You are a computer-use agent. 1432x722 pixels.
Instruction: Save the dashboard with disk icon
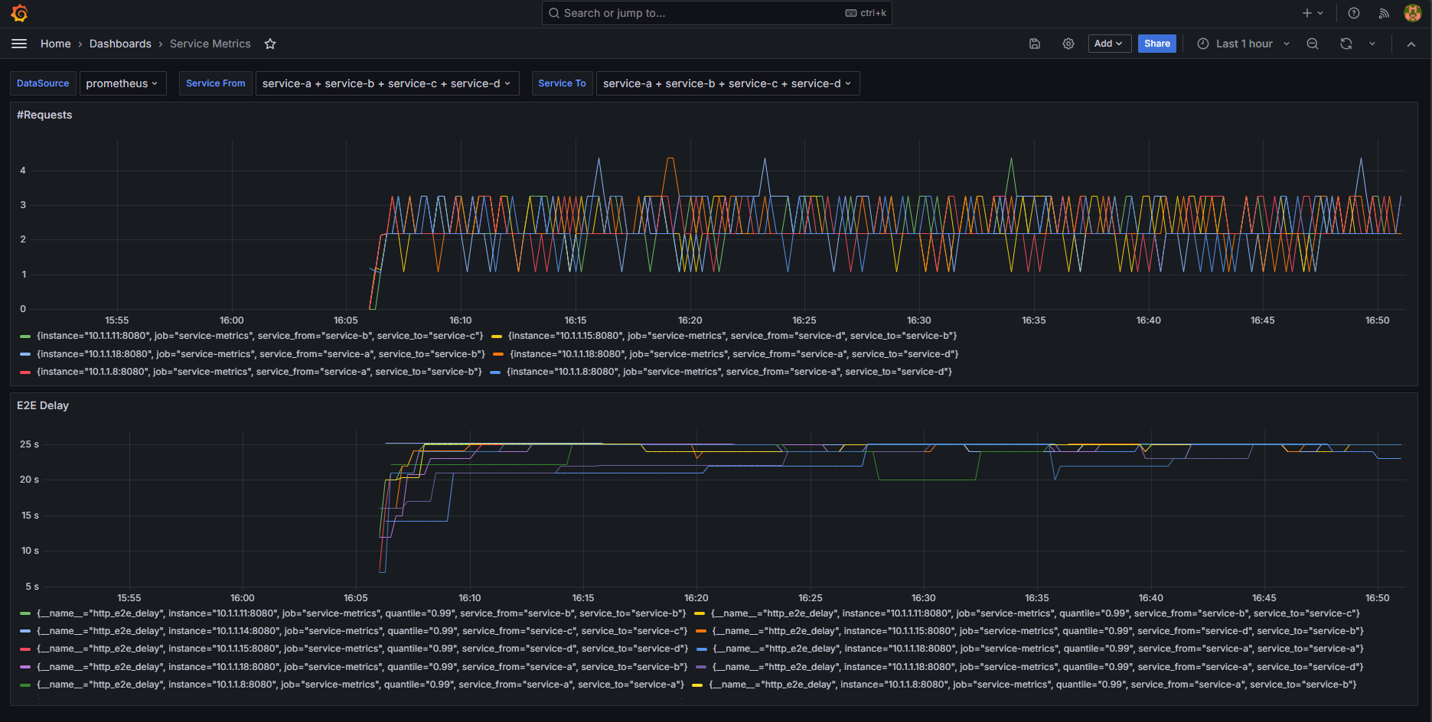point(1035,44)
